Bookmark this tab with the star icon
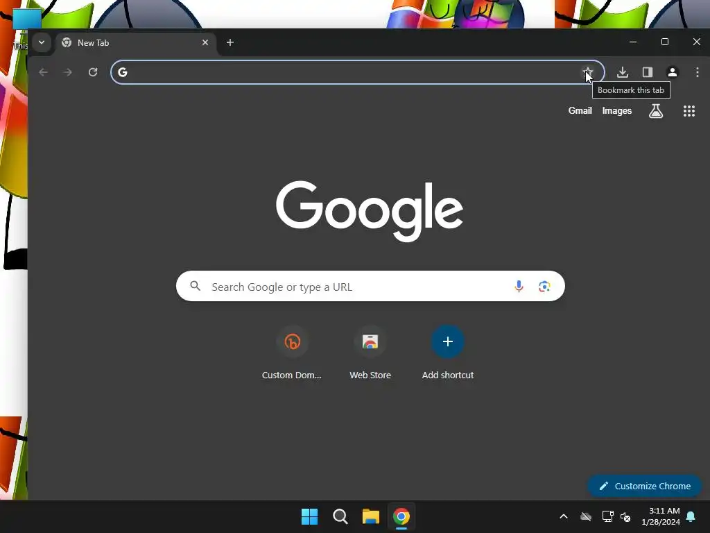The height and width of the screenshot is (533, 710). tap(588, 72)
